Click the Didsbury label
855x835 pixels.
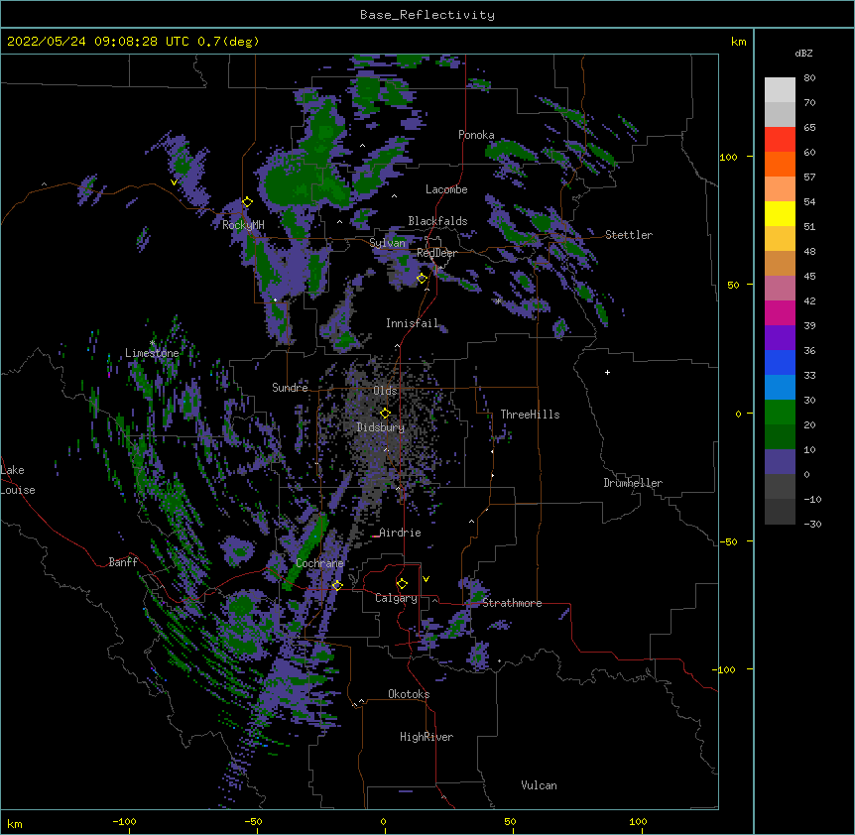[x=380, y=427]
